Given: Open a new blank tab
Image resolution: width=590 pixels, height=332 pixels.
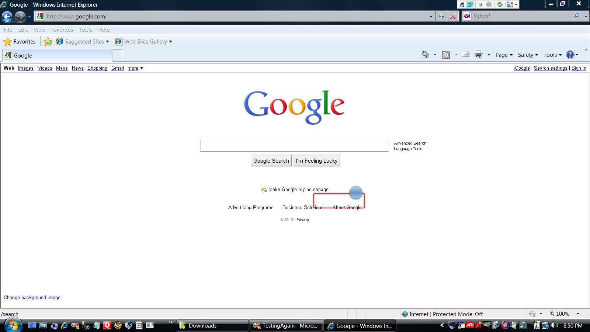Looking at the screenshot, I should pos(118,55).
